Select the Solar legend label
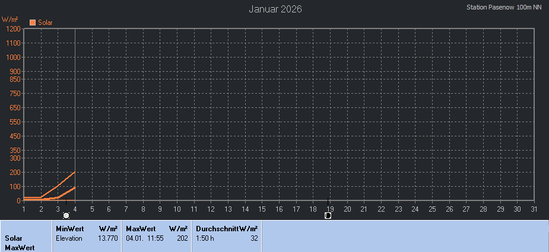The height and width of the screenshot is (252, 549). click(45, 23)
